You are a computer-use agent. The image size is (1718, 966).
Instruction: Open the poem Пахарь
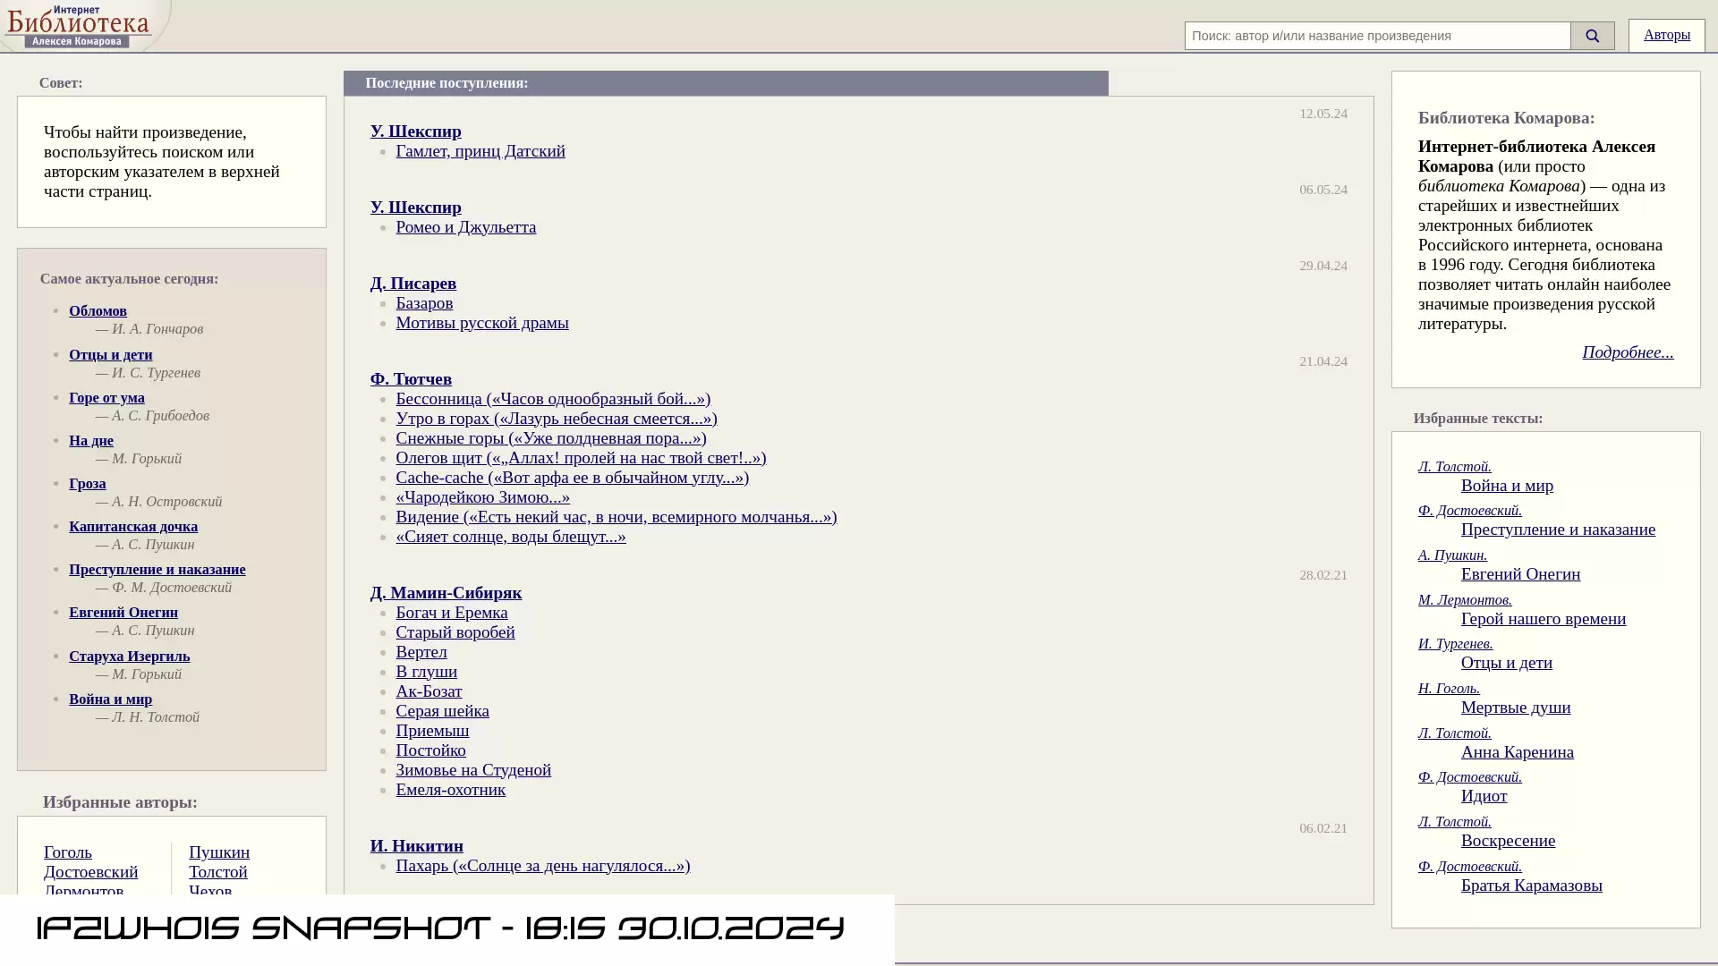(543, 866)
